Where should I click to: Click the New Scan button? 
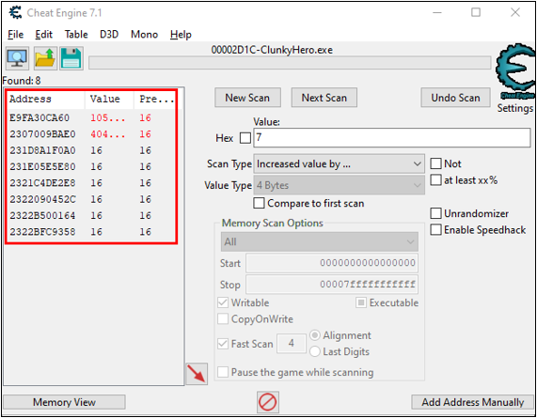(247, 98)
